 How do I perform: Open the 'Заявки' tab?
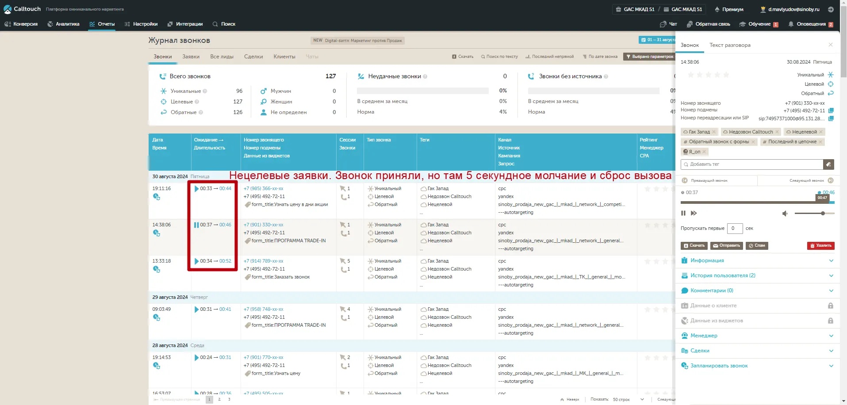pyautogui.click(x=191, y=57)
